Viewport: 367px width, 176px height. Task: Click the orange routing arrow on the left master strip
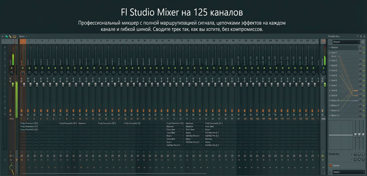[x=10, y=110]
